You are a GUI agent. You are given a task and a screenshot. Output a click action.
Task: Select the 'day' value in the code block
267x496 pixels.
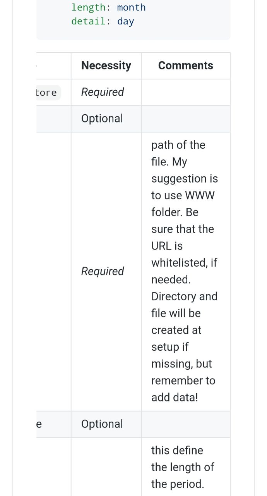[126, 21]
